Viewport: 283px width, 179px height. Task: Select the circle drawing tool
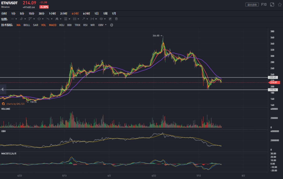pos(39,19)
